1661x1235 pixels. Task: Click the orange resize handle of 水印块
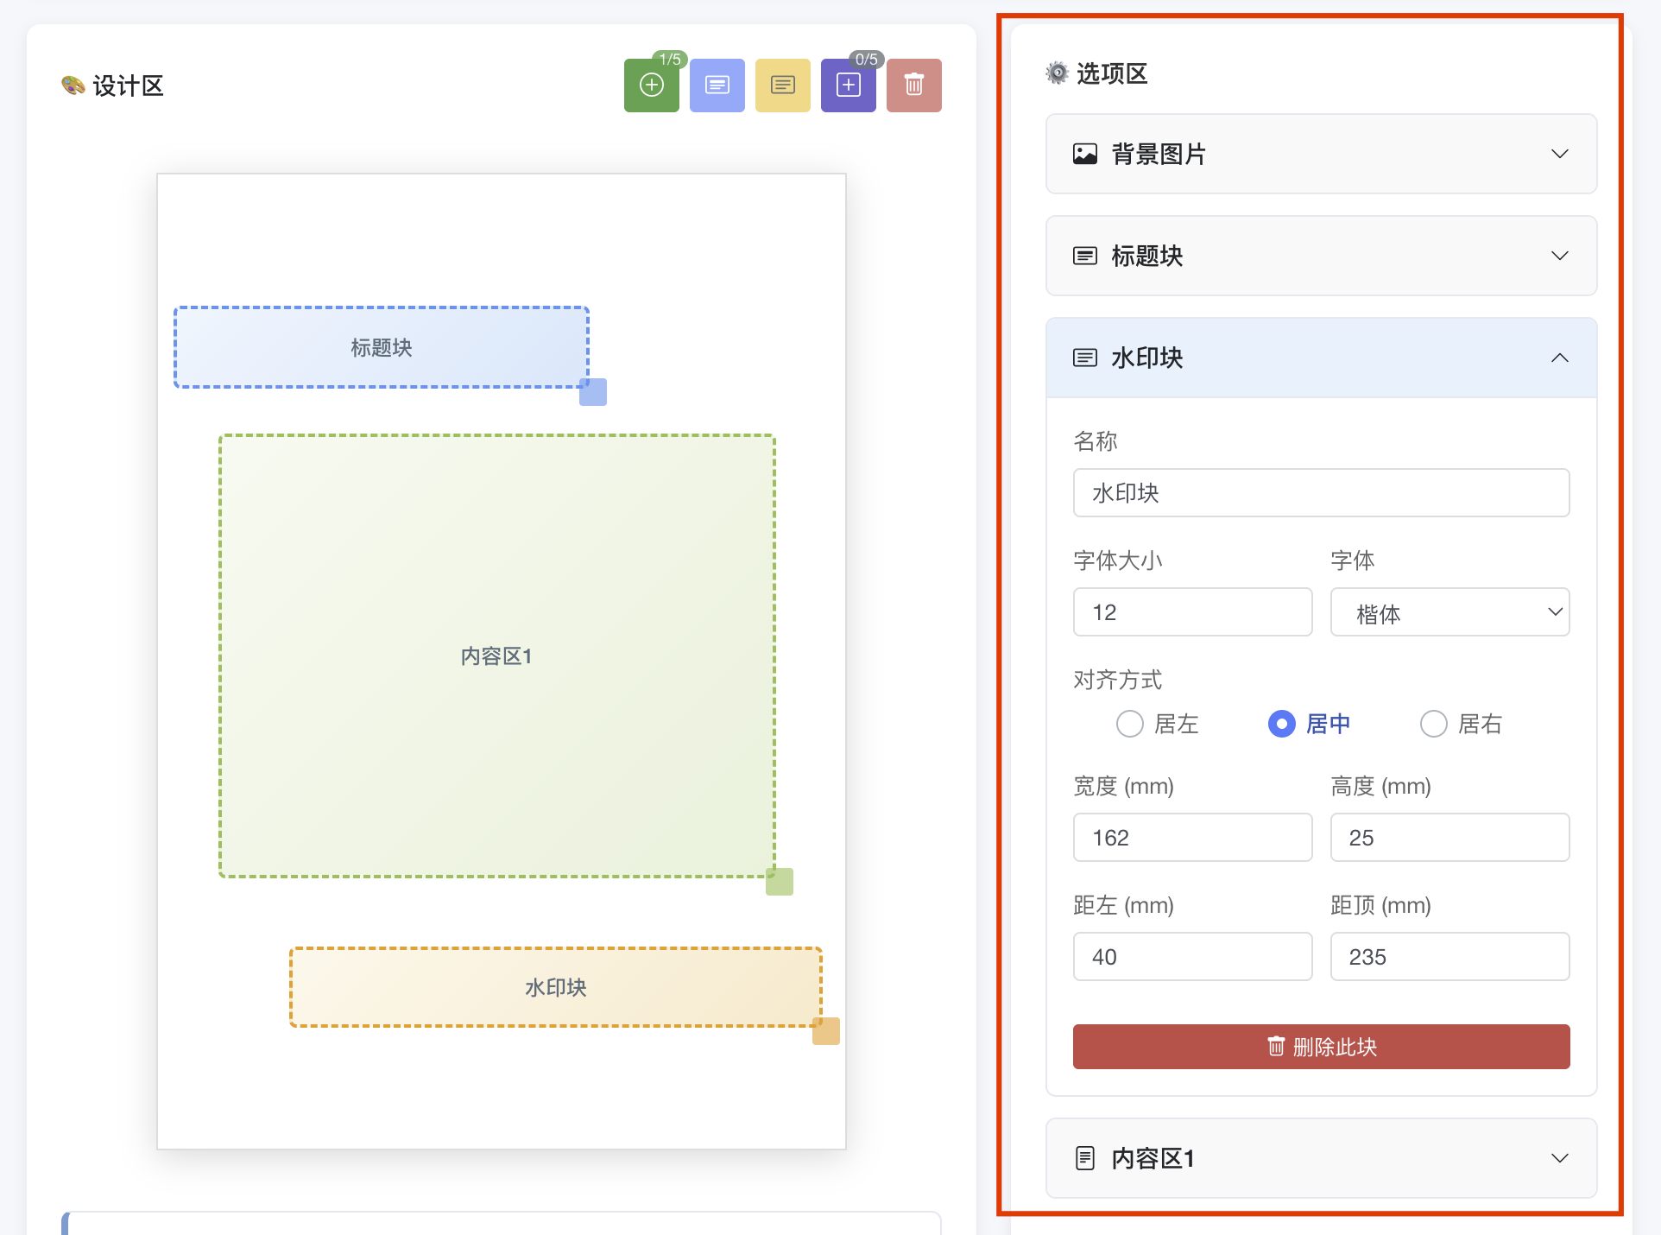[x=826, y=1031]
